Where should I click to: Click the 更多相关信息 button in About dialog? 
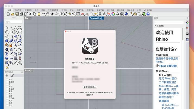point(90,87)
